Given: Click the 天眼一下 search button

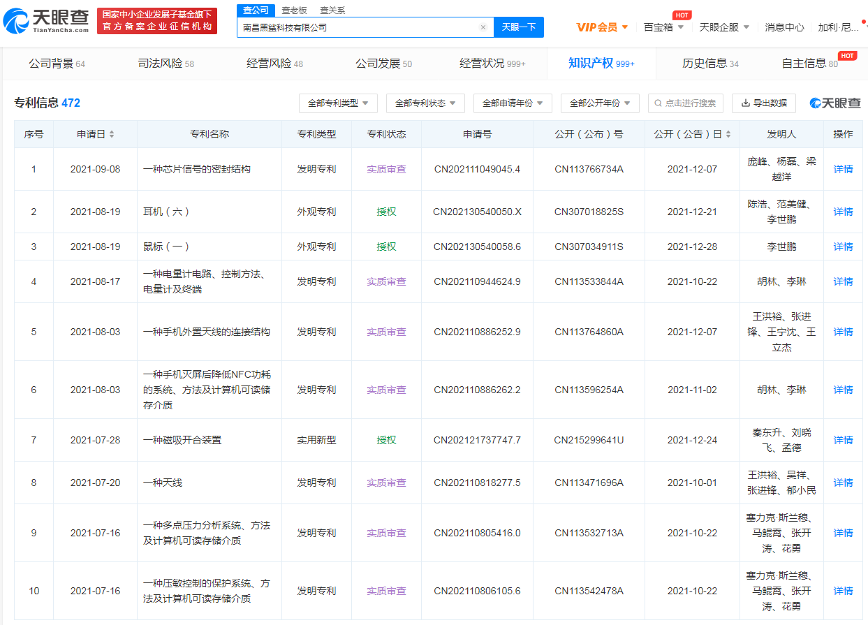Looking at the screenshot, I should [519, 27].
